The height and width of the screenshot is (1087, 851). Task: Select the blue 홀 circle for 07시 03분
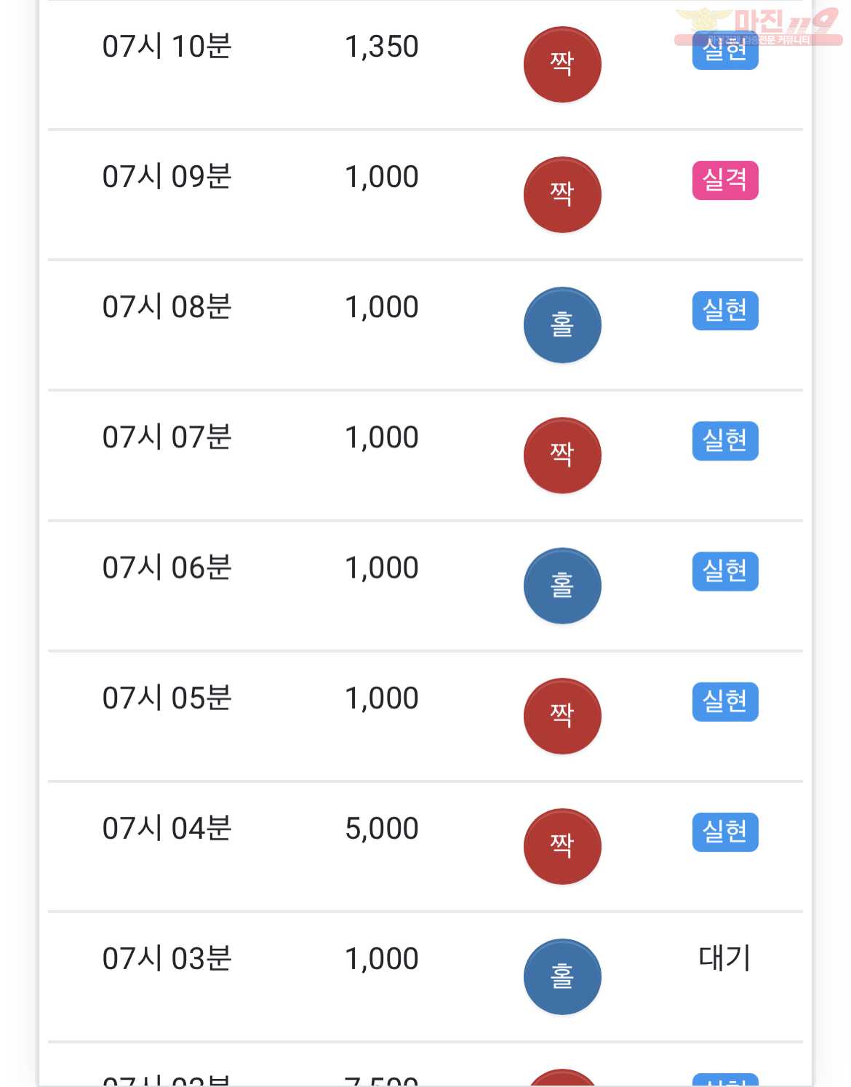point(562,976)
